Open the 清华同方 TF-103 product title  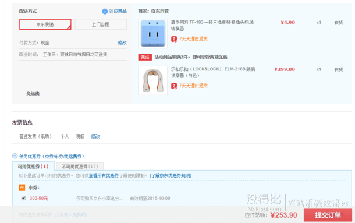(212, 26)
